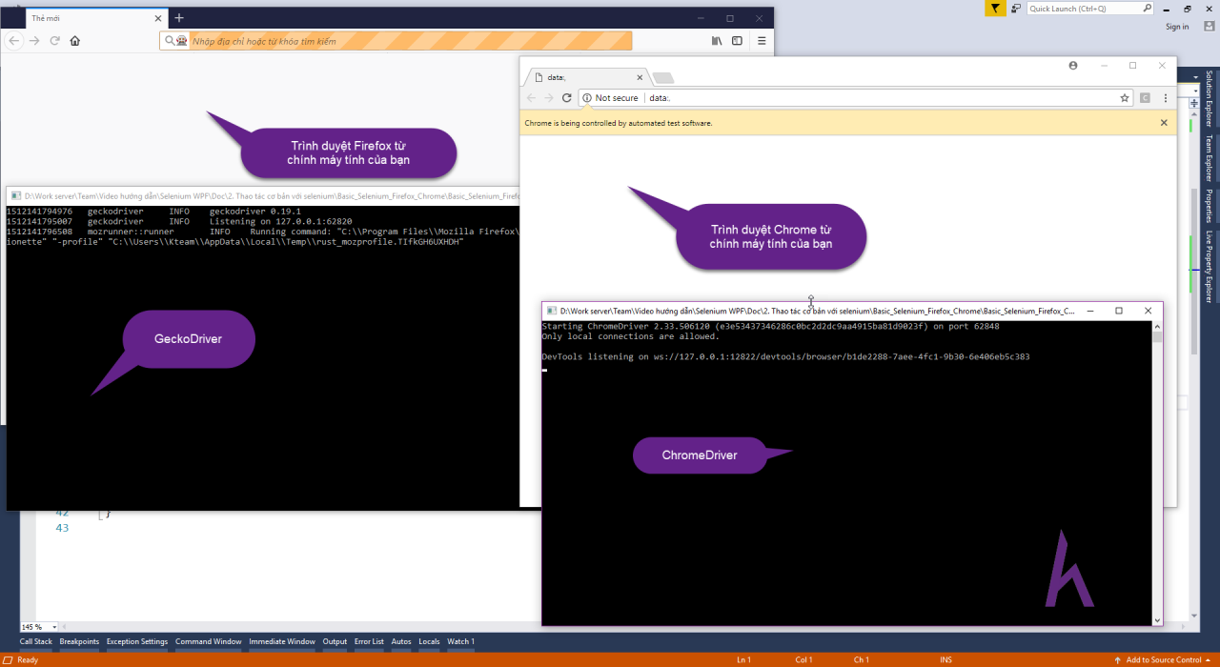Bookmark this page with Chrome star icon

(x=1125, y=97)
